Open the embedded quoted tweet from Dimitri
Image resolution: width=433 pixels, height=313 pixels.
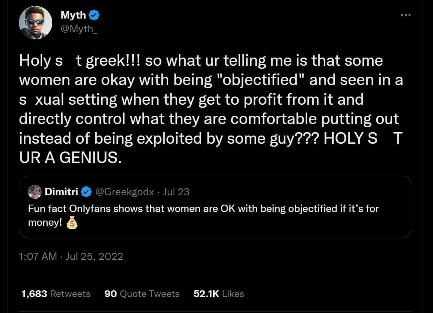click(216, 207)
